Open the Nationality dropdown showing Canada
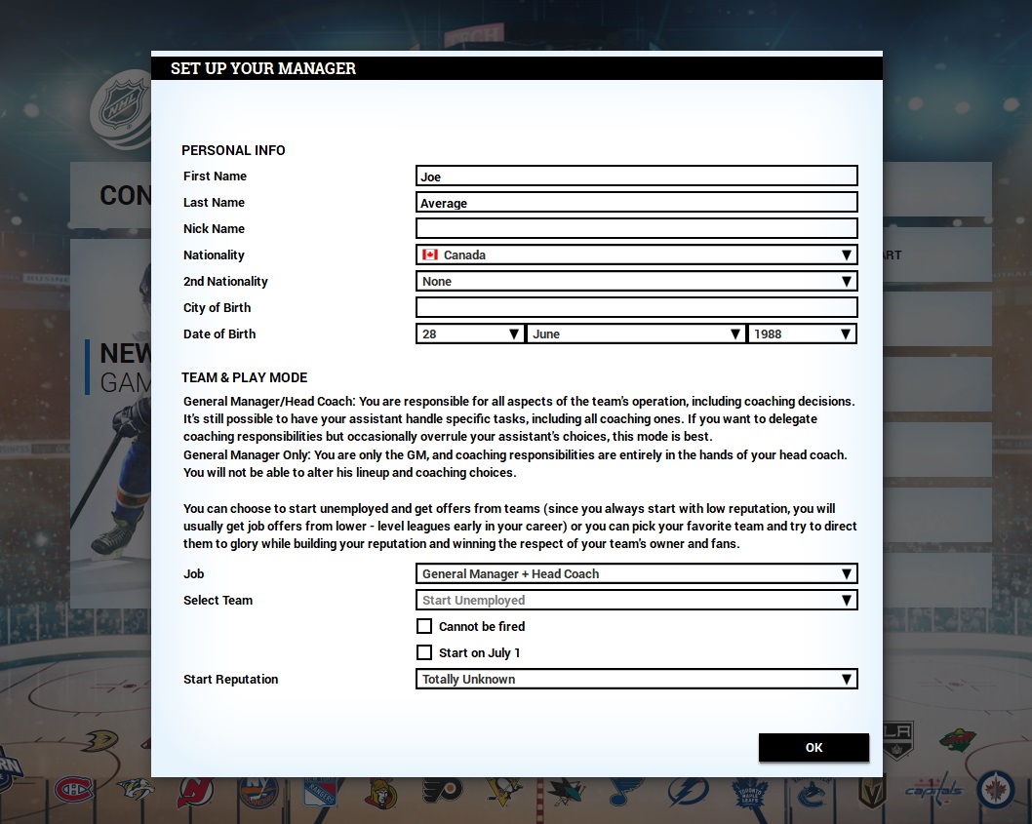This screenshot has width=1032, height=824. (x=636, y=255)
